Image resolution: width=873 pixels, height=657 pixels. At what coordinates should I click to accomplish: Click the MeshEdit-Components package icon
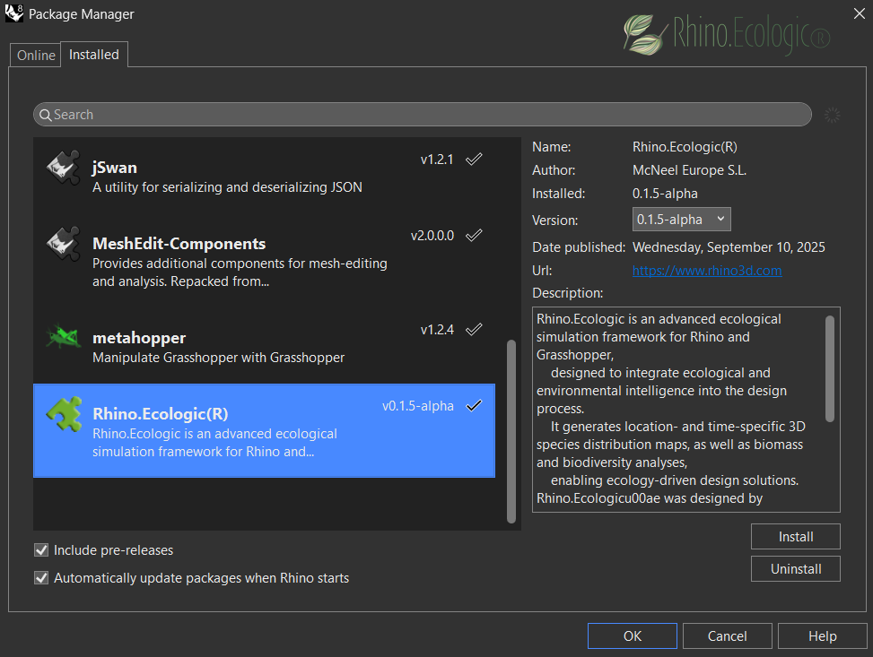point(64,244)
